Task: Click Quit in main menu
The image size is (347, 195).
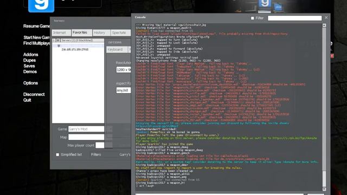Action: coord(27,100)
